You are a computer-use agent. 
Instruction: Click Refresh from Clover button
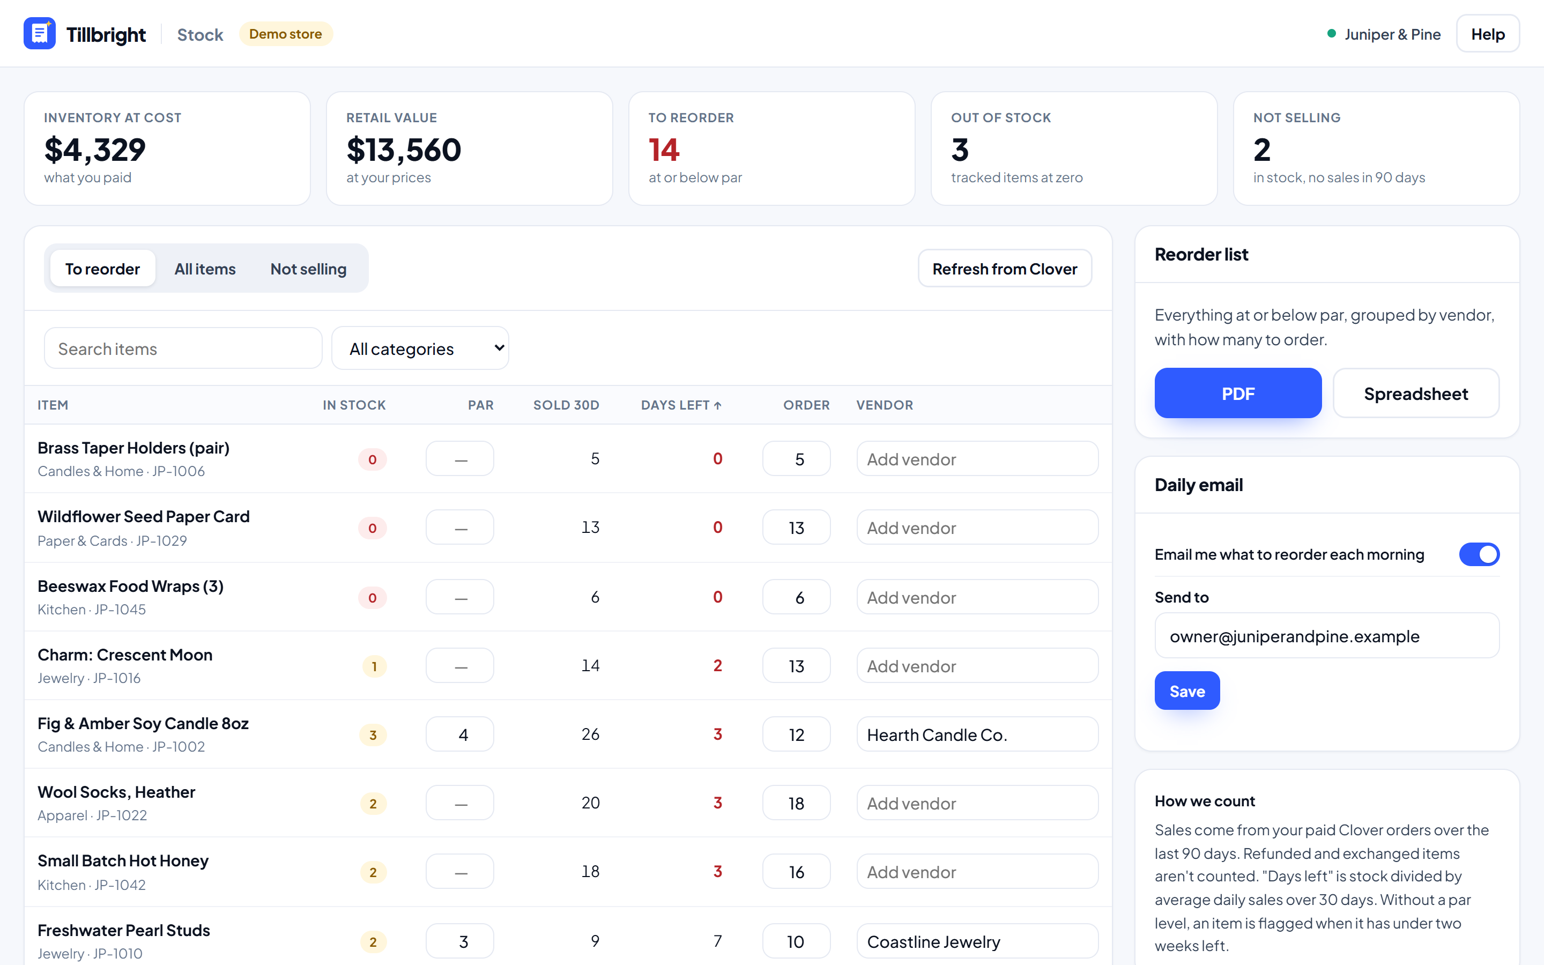click(1005, 269)
